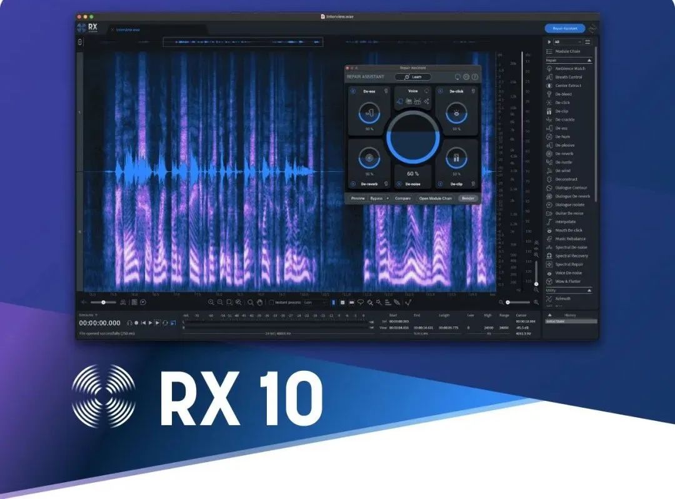Screen dimensions: 675x499
Task: Open the De-bleed module
Action: pos(559,94)
